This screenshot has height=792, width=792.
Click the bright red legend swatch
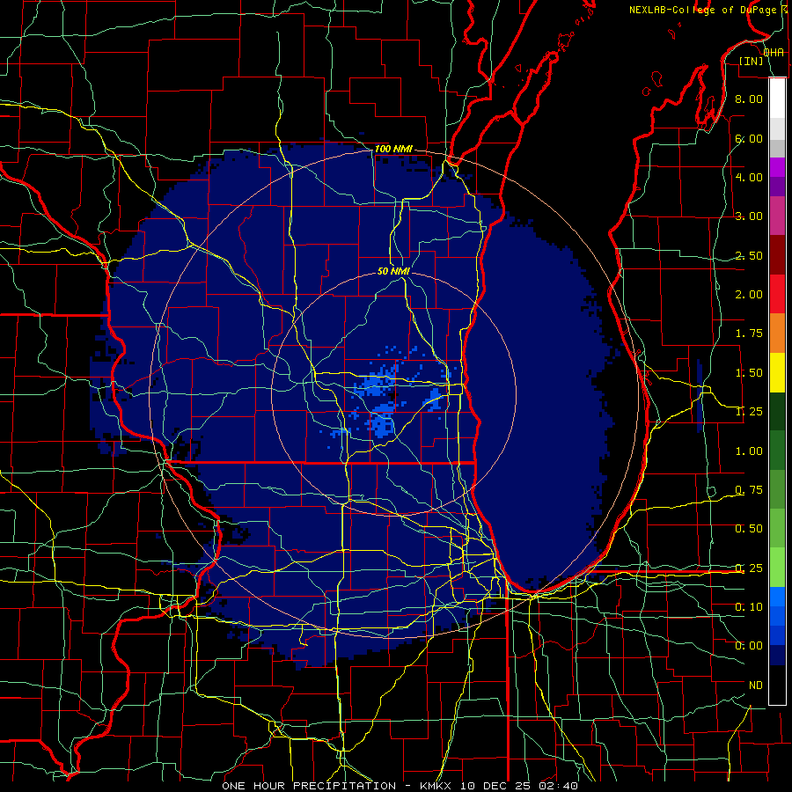pyautogui.click(x=777, y=294)
